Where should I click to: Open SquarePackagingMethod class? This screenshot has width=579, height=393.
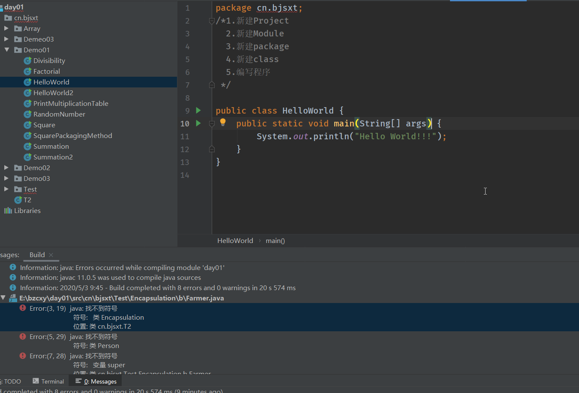(73, 135)
